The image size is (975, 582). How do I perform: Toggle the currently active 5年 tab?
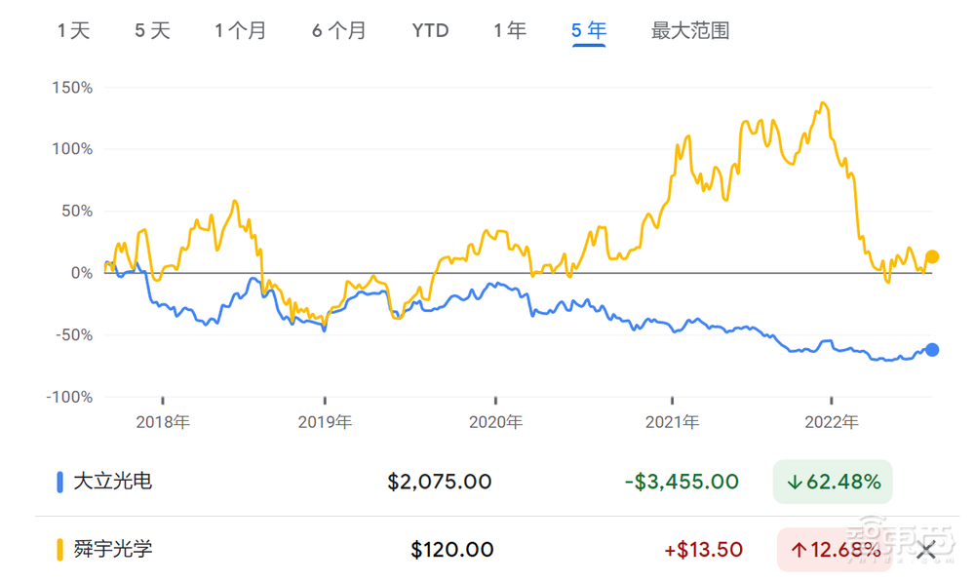589,30
